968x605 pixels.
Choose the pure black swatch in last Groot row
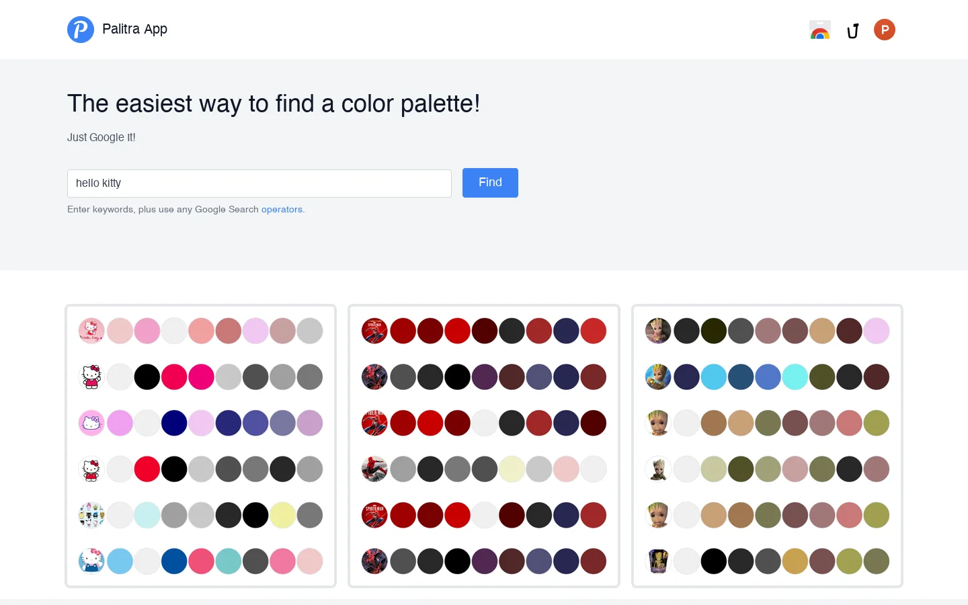point(714,561)
